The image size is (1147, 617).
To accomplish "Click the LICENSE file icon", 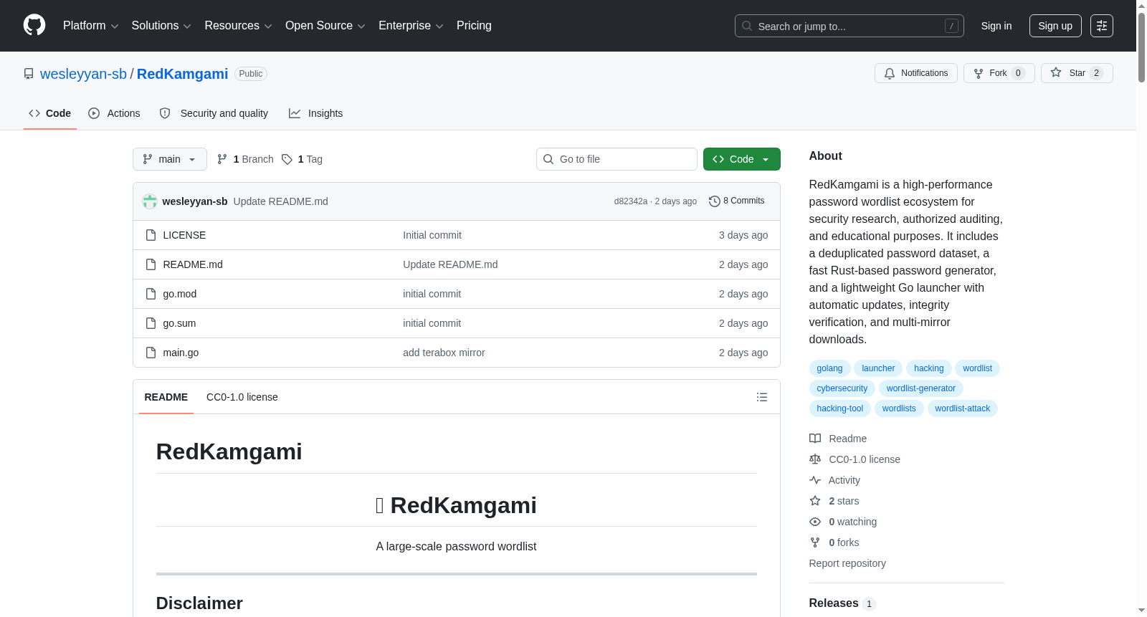I will click(x=151, y=235).
